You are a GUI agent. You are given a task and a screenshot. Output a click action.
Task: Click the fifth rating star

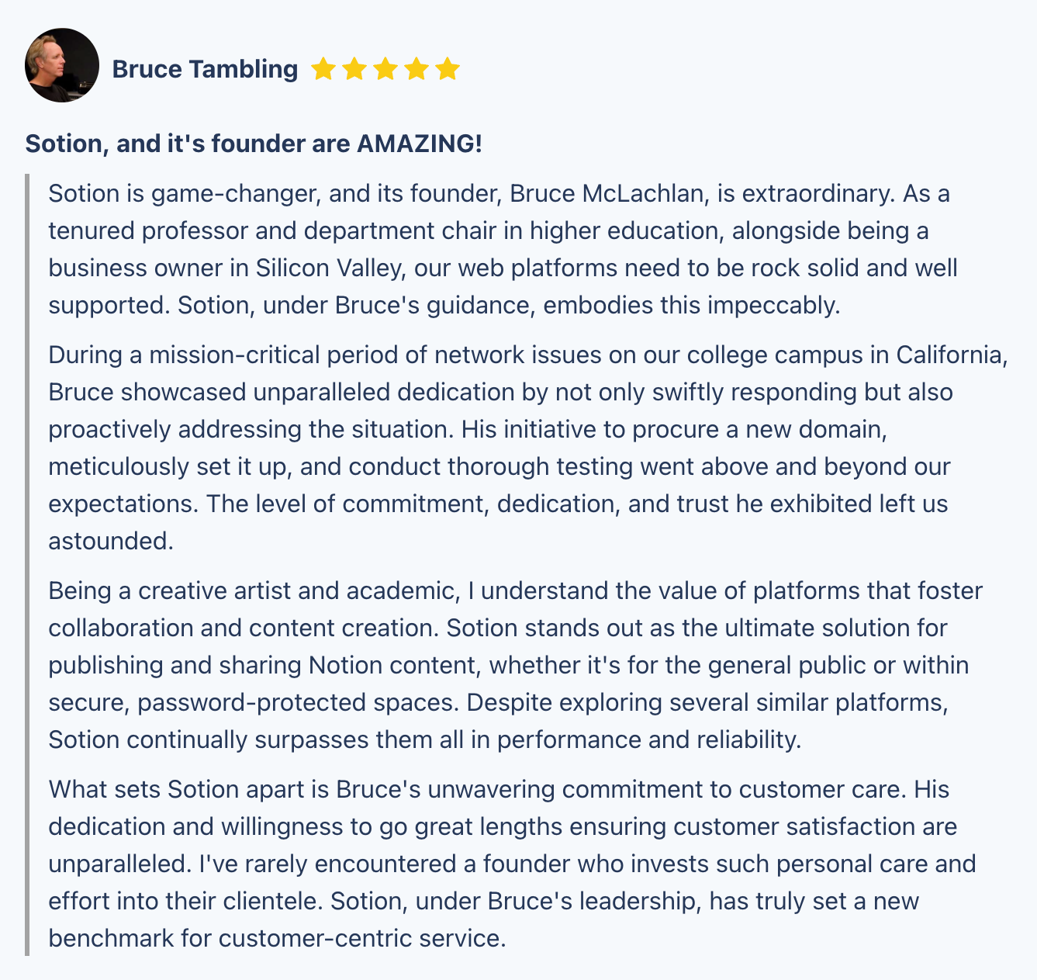tap(448, 70)
